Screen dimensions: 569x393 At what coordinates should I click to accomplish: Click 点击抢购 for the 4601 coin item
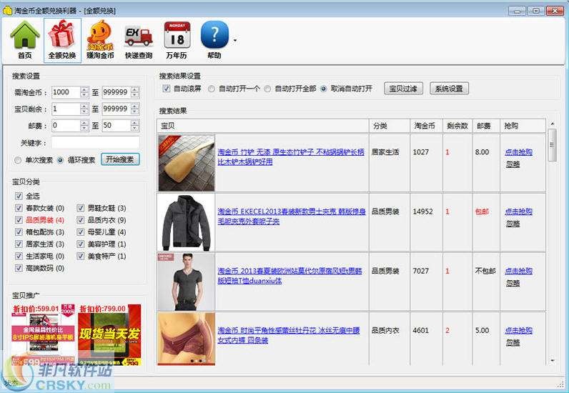[518, 331]
